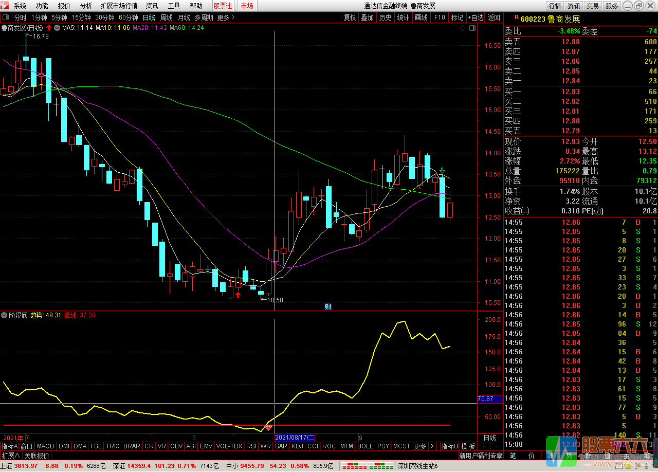Click 新用户福利专享 link
This screenshot has height=472, width=658.
(x=481, y=456)
